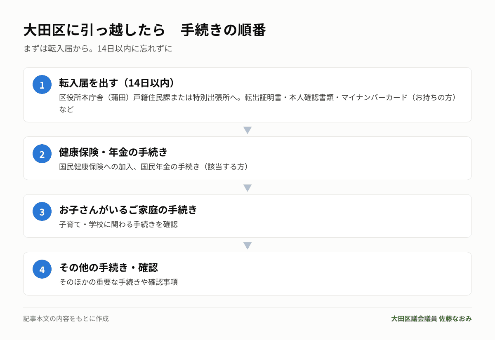Click the text 子育て・学校に関わる手続きを確認
The height and width of the screenshot is (340, 495).
point(118,224)
